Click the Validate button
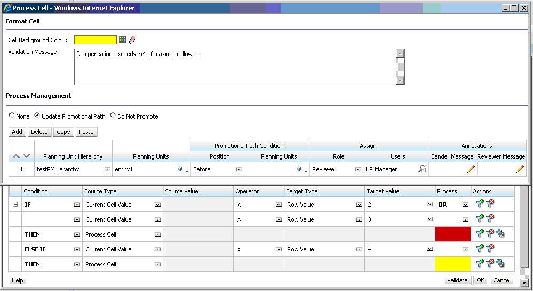This screenshot has width=533, height=291. [457, 280]
